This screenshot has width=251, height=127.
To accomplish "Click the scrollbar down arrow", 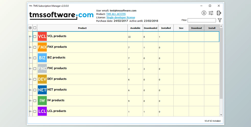I will (221, 115).
